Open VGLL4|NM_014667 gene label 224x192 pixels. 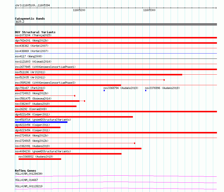(x=26, y=180)
